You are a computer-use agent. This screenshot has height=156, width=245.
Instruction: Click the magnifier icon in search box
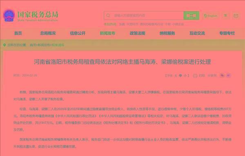[108, 15]
